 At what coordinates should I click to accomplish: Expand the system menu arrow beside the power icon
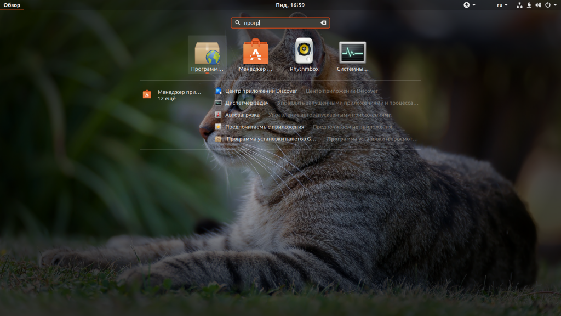[x=556, y=5]
